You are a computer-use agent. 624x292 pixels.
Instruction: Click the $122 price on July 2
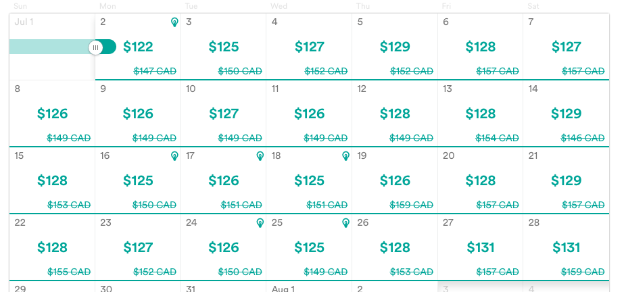click(138, 47)
